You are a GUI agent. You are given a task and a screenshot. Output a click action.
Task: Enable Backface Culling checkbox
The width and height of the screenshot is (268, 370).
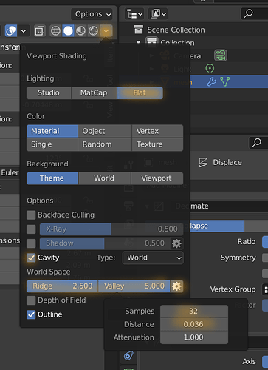(31, 215)
